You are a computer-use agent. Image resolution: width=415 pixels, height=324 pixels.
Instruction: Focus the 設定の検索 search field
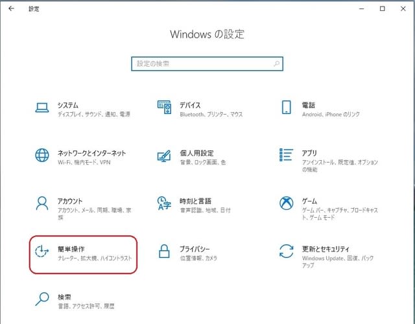(207, 64)
